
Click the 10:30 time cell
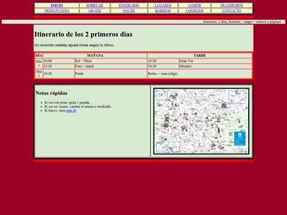(x=59, y=73)
